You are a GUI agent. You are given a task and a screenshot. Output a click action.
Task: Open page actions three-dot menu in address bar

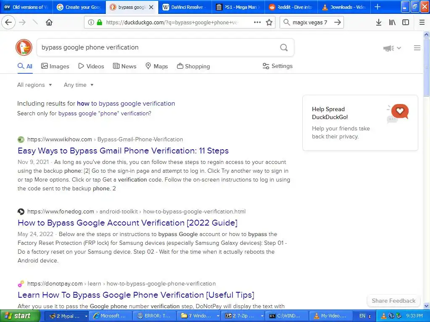(x=257, y=22)
